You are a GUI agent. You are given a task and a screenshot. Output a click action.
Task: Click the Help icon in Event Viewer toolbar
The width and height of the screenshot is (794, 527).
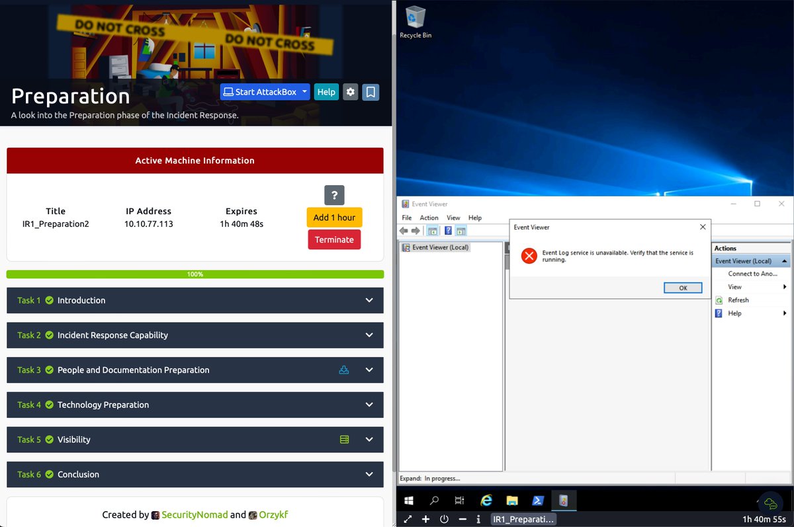448,231
